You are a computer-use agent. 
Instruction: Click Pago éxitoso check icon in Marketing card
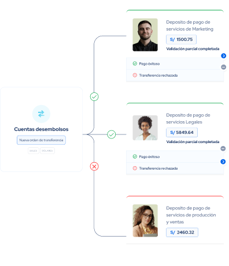(x=135, y=63)
